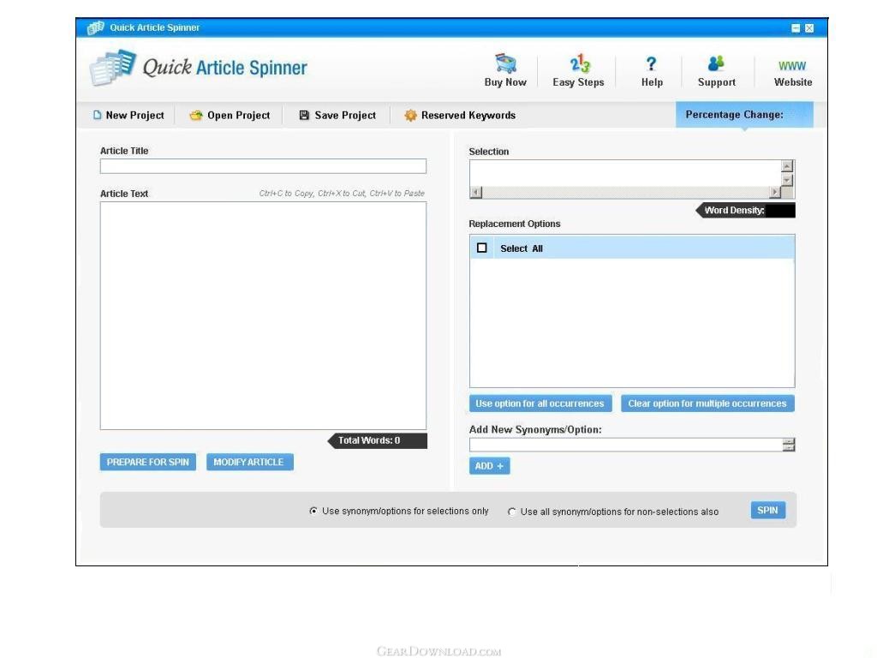Click Use option for all occurrences
The height and width of the screenshot is (658, 877).
tap(540, 404)
